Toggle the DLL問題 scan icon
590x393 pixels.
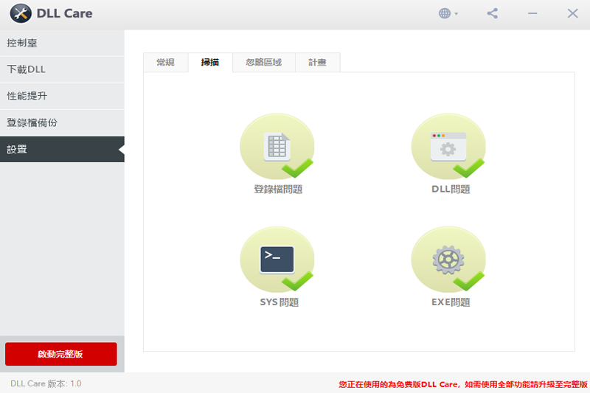coord(448,146)
